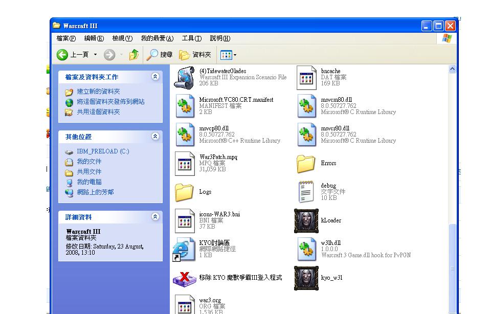
Task: Toggle the Folders (資料夾) pane button
Action: 195,55
